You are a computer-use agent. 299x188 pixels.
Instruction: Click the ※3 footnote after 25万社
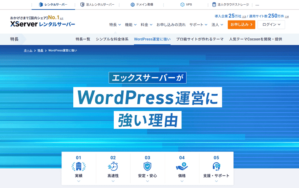click(x=244, y=17)
